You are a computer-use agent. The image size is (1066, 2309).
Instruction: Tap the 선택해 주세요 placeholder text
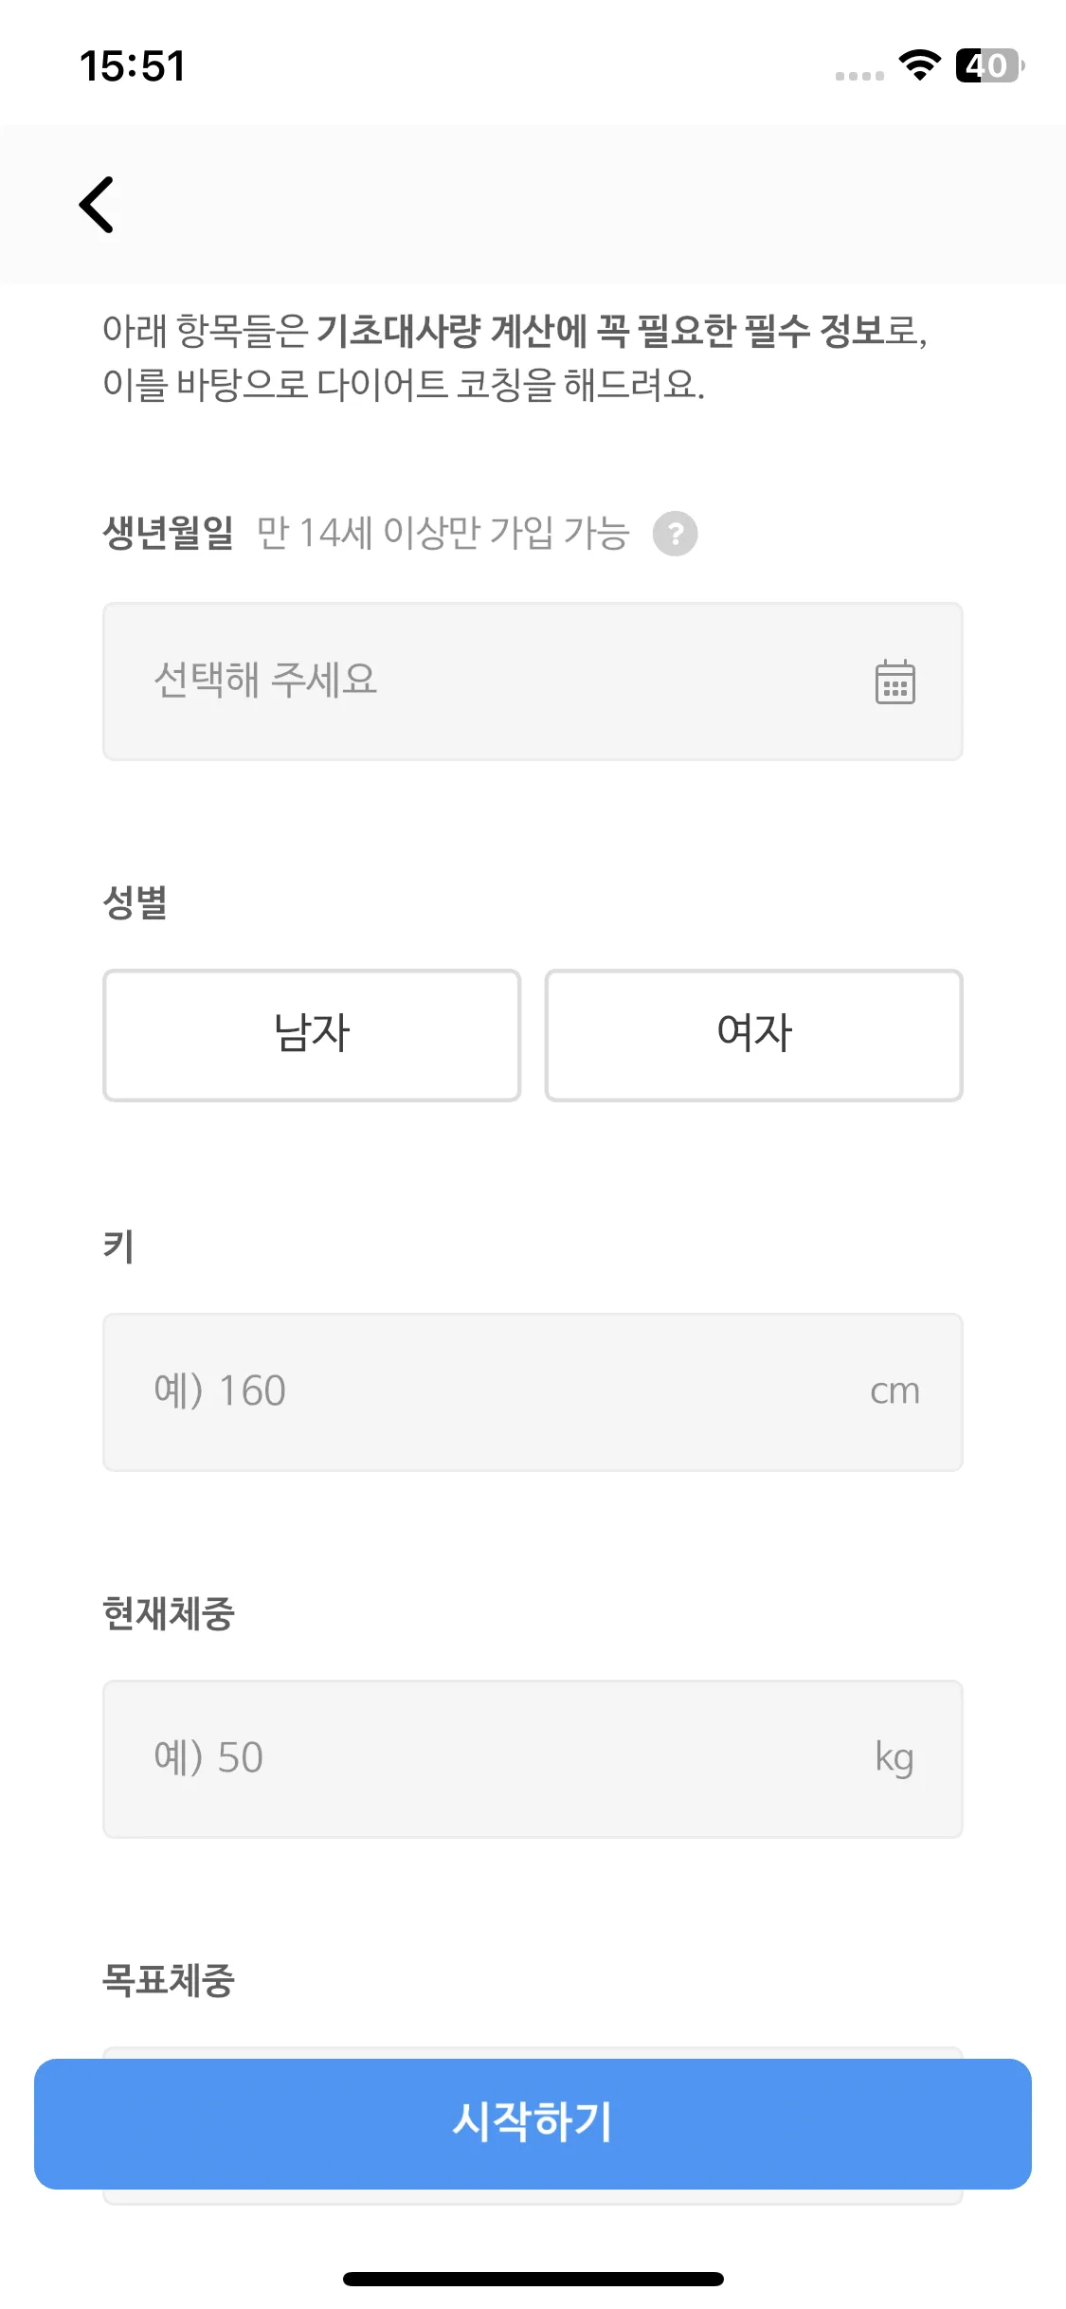265,680
